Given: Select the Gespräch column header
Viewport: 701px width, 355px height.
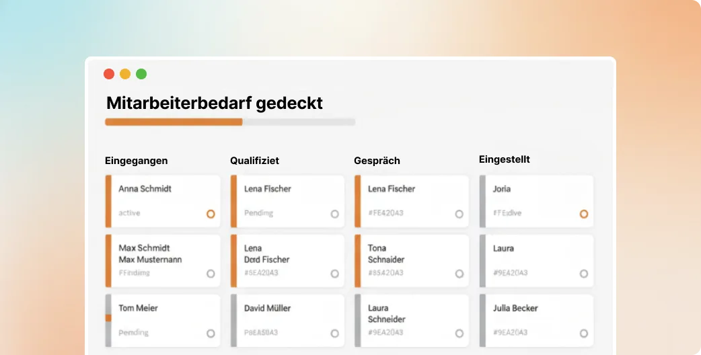Looking at the screenshot, I should pos(377,161).
